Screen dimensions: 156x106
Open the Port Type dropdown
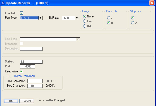[x=40, y=18]
